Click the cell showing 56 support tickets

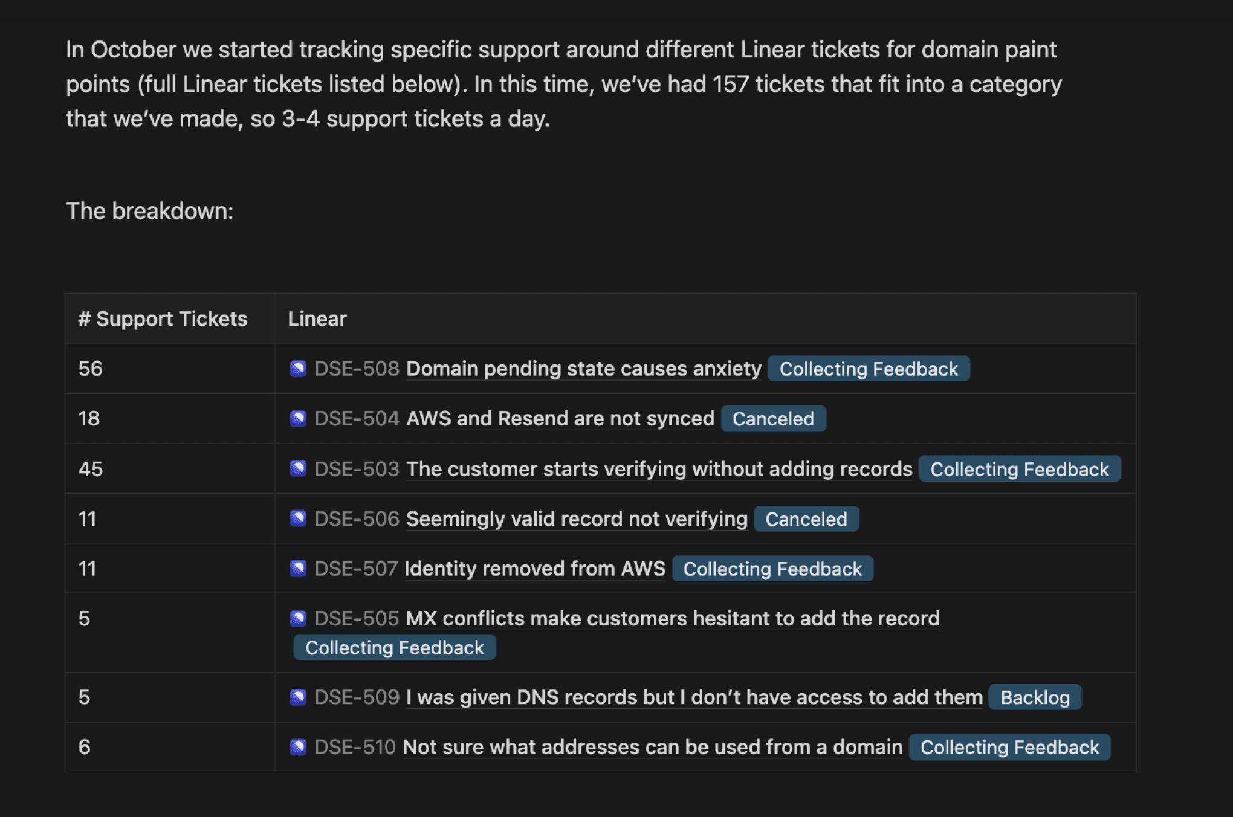point(91,369)
